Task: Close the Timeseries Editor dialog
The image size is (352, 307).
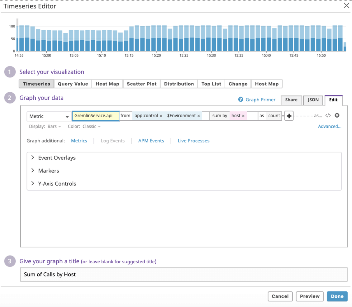Action: click(x=346, y=6)
